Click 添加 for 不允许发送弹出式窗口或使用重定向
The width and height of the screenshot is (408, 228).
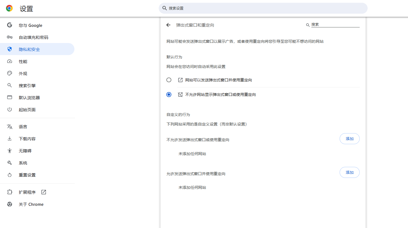pyautogui.click(x=350, y=139)
